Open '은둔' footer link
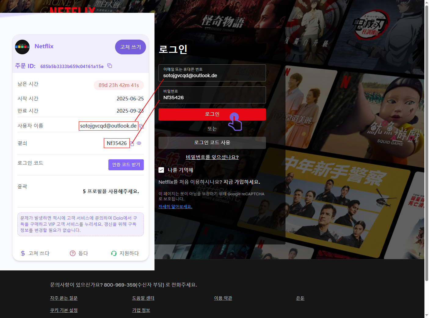 300,298
